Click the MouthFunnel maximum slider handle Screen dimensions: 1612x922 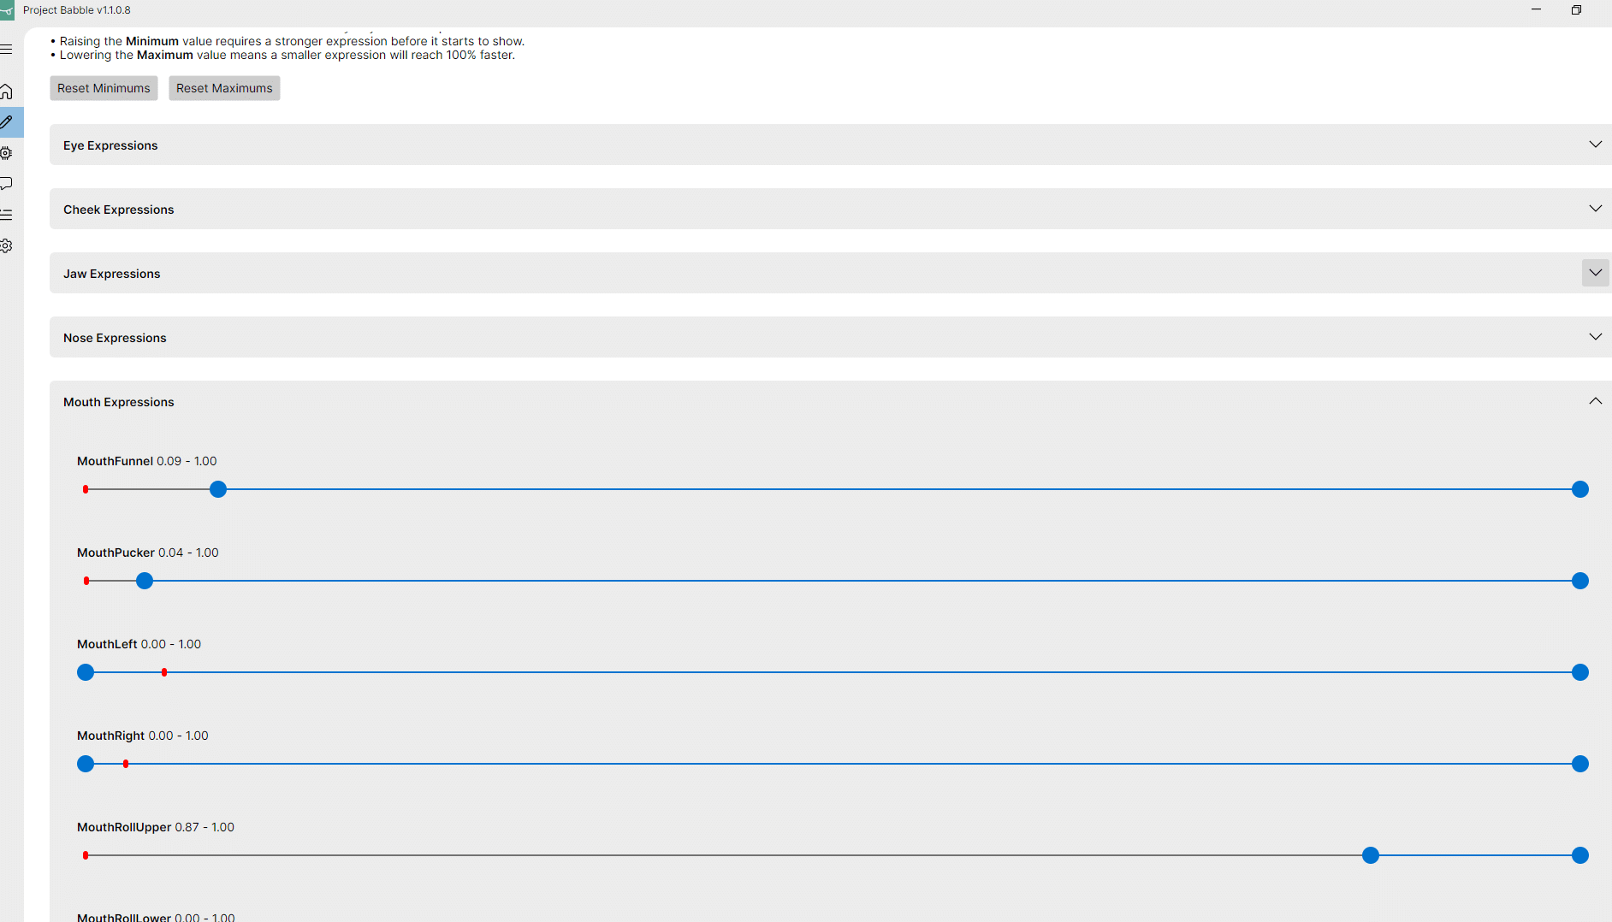coord(1580,489)
